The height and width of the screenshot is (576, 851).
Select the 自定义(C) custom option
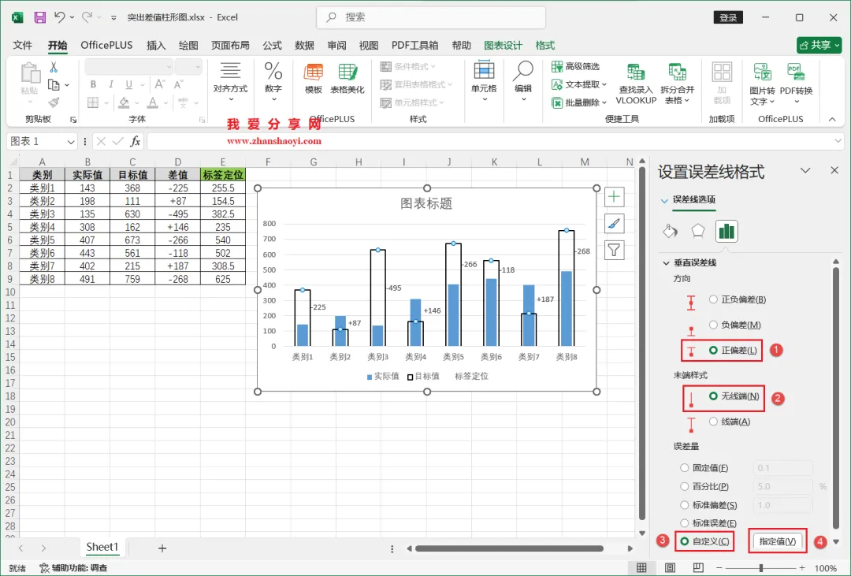(x=704, y=541)
